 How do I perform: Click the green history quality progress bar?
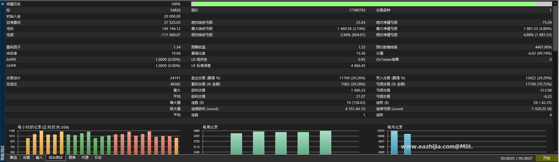coord(371,4)
